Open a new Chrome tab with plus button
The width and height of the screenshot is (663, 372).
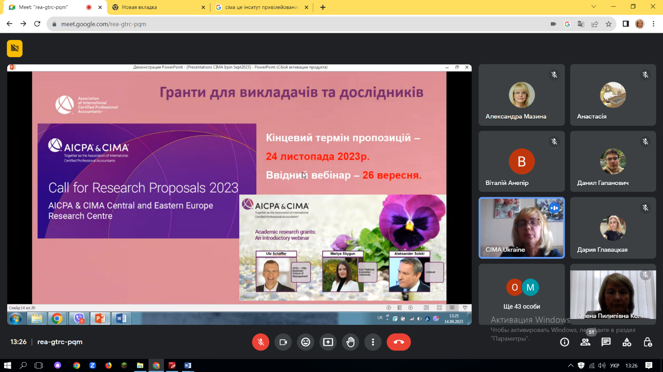[323, 7]
